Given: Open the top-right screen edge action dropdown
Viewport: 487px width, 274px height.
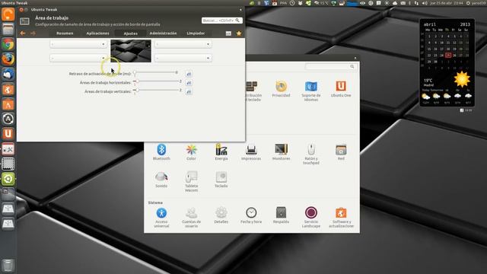Looking at the screenshot, I should coord(183,44).
